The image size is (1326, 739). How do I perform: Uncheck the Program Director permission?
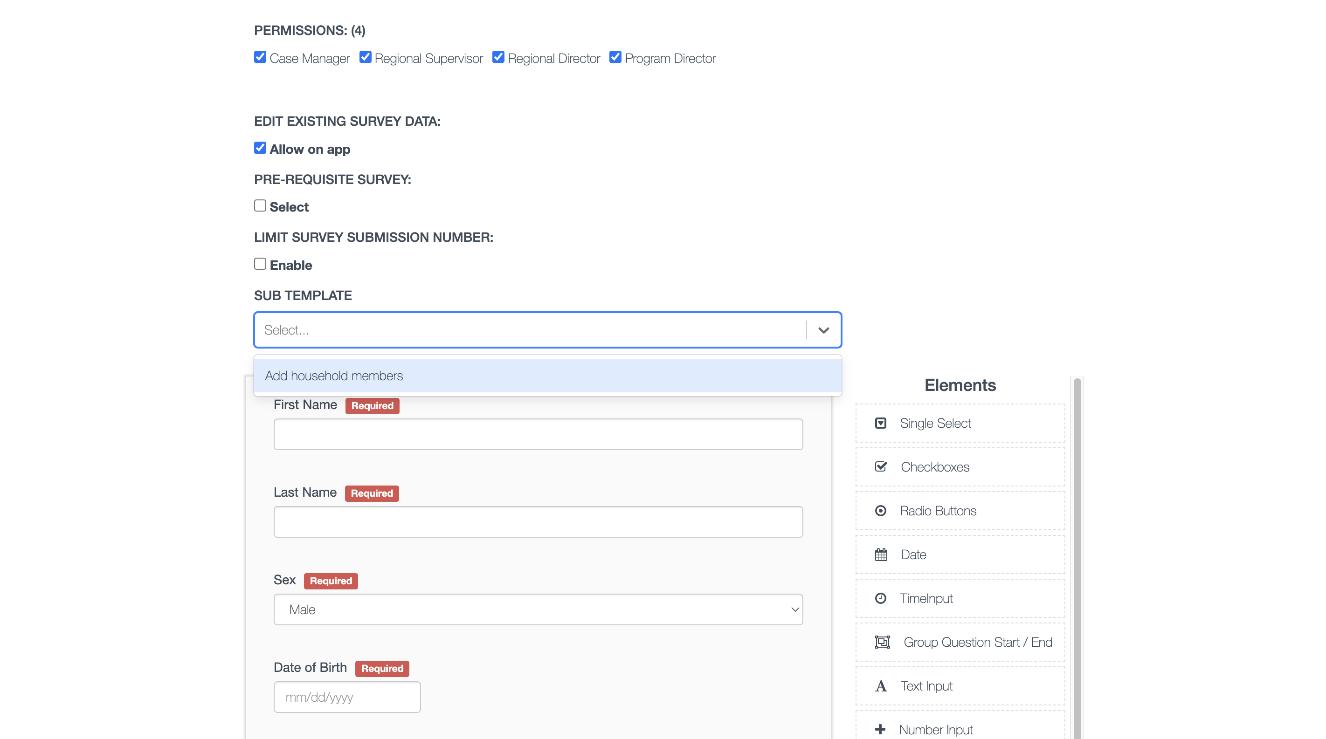(x=615, y=57)
